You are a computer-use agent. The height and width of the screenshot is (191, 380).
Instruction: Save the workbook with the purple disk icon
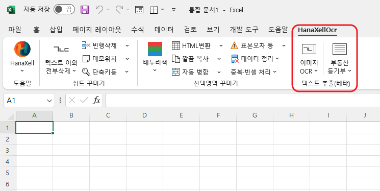[x=85, y=10]
